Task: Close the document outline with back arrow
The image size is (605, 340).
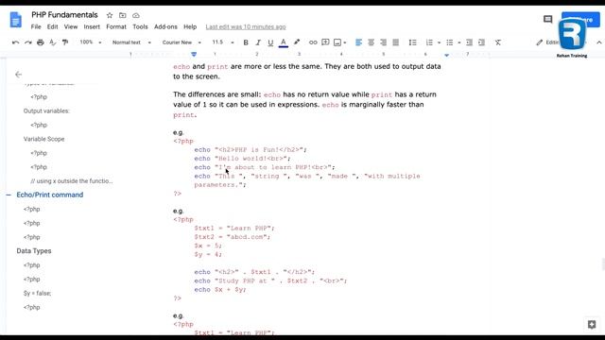Action: point(18,75)
